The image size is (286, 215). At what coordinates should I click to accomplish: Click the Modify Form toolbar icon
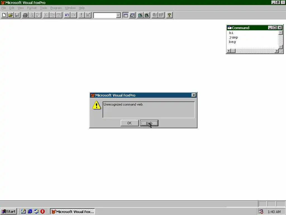click(x=88, y=15)
